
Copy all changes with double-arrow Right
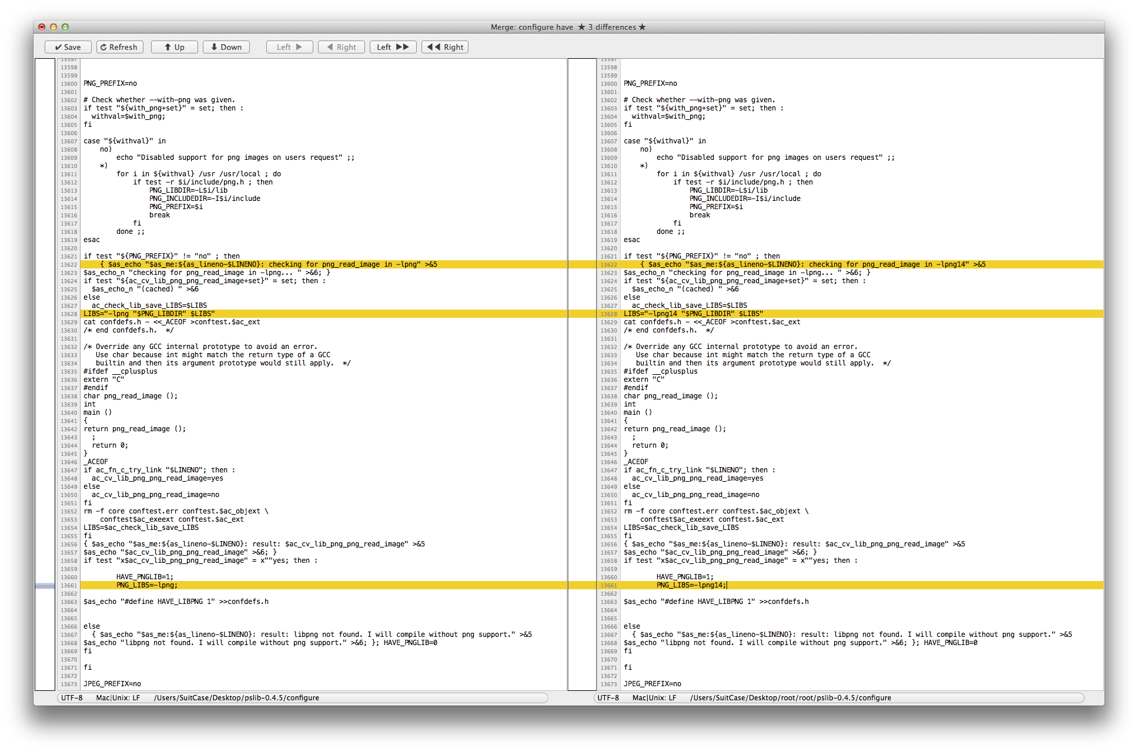[444, 47]
